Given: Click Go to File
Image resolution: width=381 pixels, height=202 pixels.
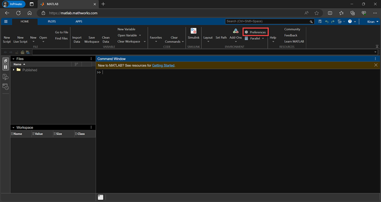Looking at the screenshot, I should (x=62, y=32).
